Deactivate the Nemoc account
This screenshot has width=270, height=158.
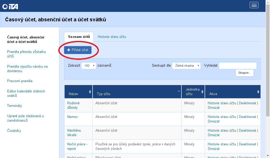(x=247, y=117)
